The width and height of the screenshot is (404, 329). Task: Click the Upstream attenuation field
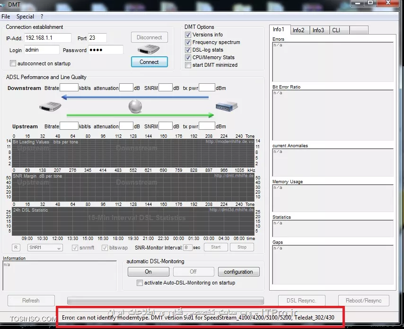tap(126, 126)
